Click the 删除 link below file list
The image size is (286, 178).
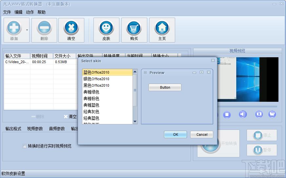(x=38, y=116)
